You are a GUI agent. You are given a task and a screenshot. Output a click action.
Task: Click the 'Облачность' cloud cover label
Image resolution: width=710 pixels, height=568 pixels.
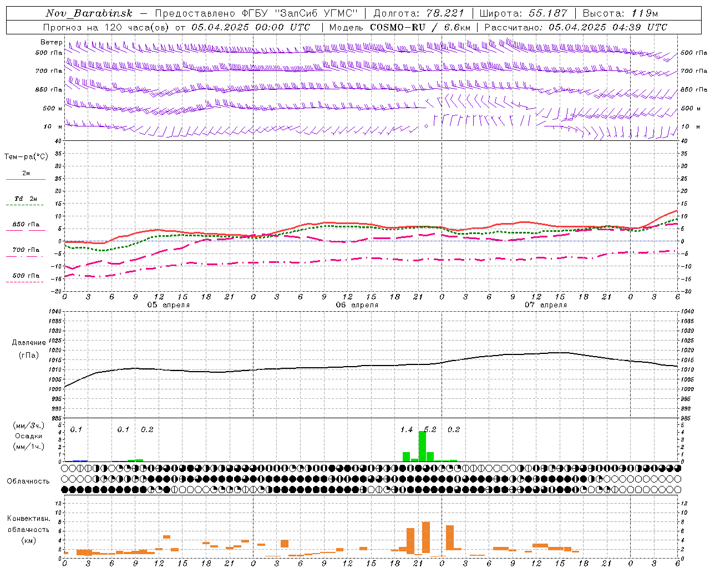click(x=28, y=481)
